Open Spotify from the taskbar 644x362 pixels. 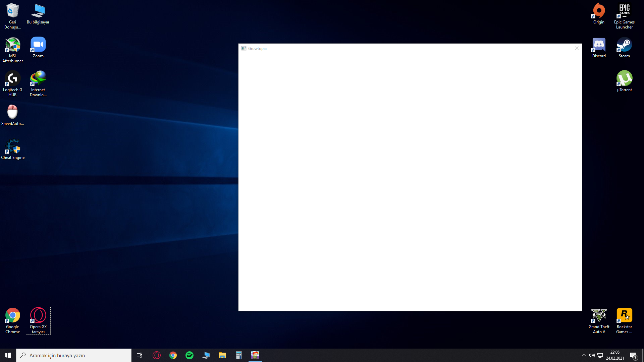190,355
